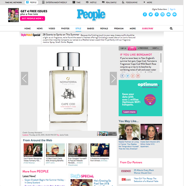Image resolution: width=184 pixels, height=186 pixels.
Task: Share slide on Pinterest below caption
Action: [x=138, y=76]
